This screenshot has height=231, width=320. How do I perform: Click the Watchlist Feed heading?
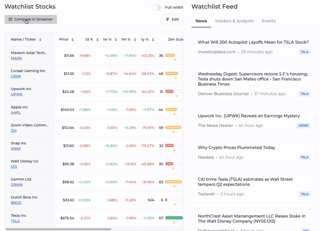[x=214, y=6]
